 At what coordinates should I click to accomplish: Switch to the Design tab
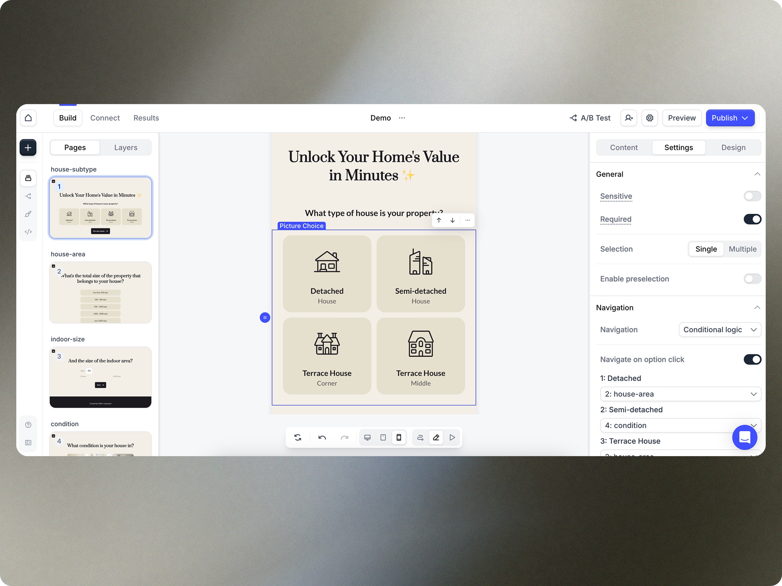point(733,148)
